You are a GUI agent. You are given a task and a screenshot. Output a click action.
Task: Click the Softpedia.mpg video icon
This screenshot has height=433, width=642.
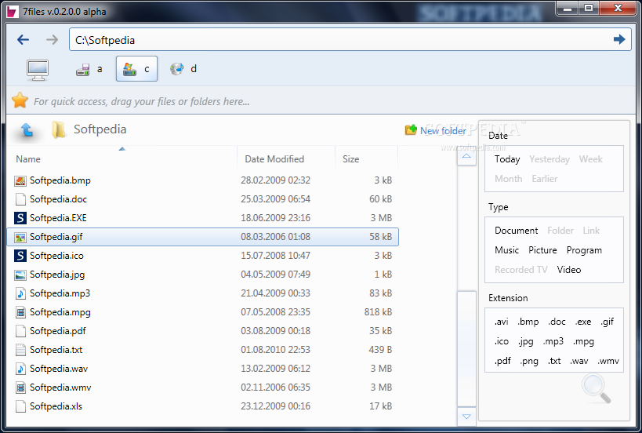20,312
